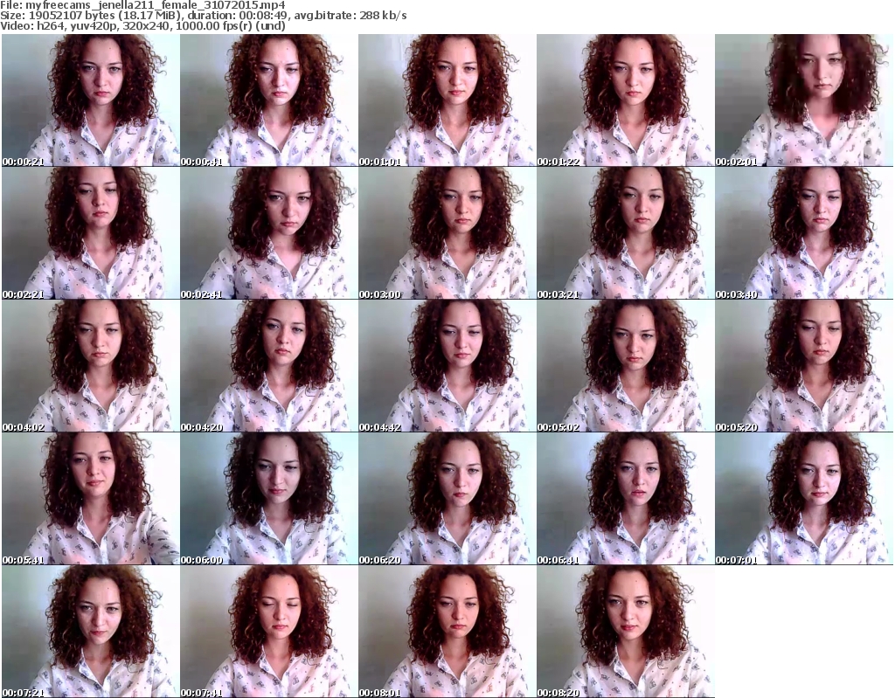The image size is (895, 698).
Task: Select the thumbnail stamped 00:03:00
Action: tap(447, 233)
